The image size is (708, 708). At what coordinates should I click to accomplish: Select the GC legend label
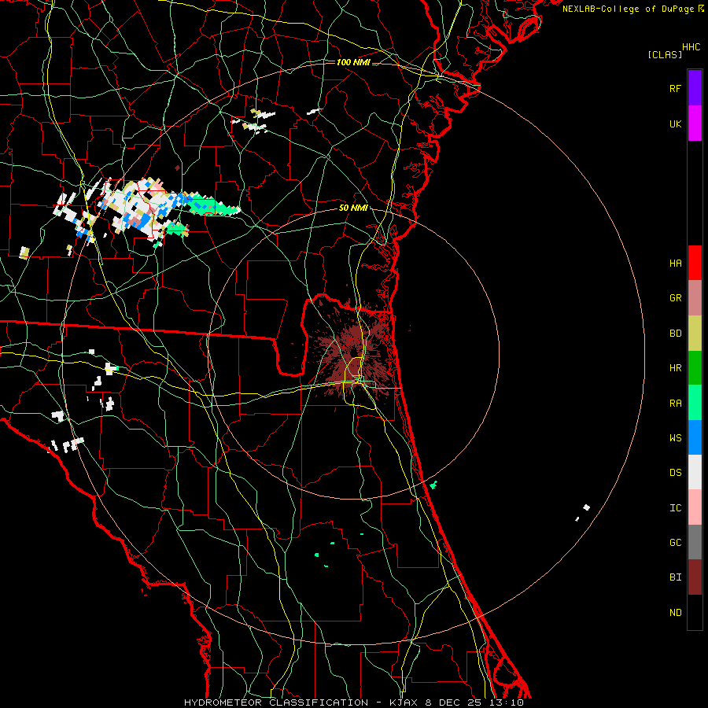(675, 543)
